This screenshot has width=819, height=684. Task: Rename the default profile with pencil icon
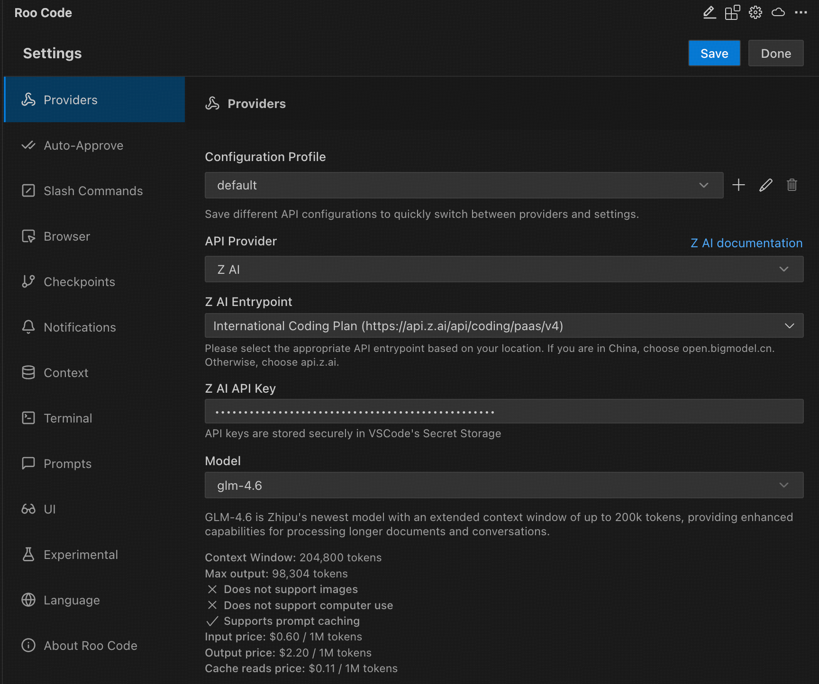tap(765, 185)
